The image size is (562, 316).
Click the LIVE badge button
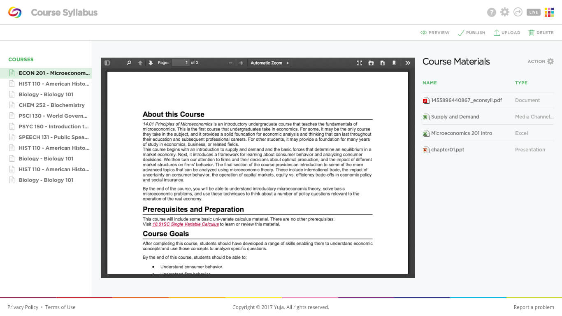[534, 12]
